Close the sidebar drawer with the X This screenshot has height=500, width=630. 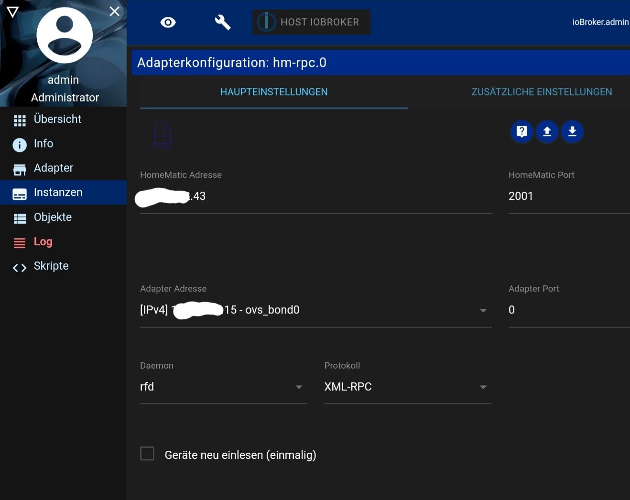(x=114, y=11)
